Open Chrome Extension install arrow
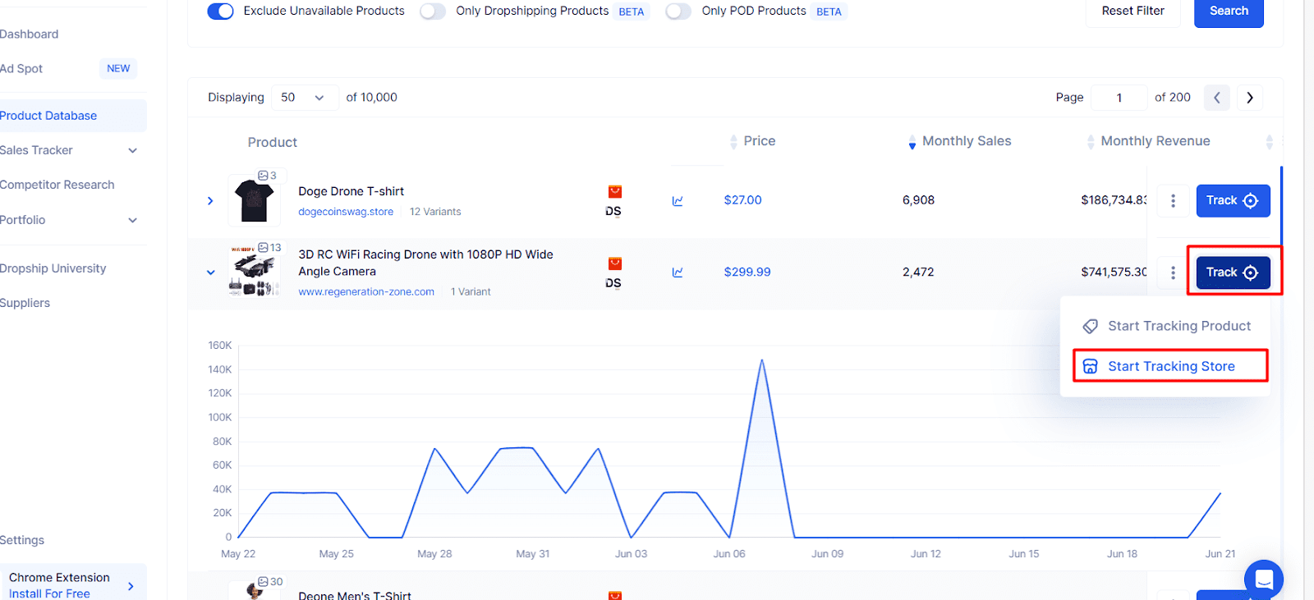The width and height of the screenshot is (1314, 600). (131, 586)
